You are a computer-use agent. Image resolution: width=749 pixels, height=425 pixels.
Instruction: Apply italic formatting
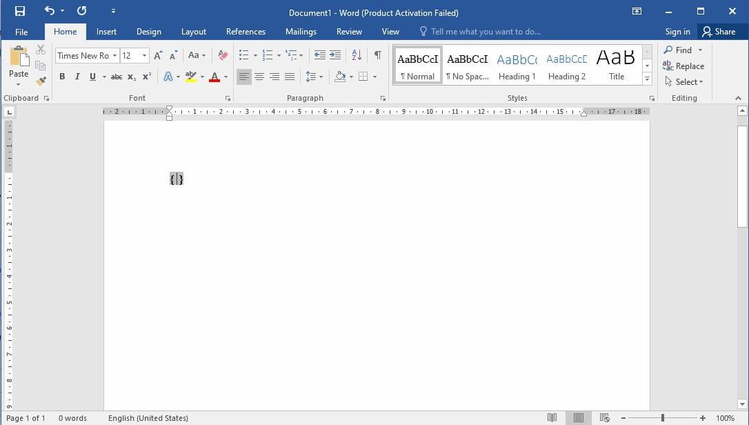77,77
